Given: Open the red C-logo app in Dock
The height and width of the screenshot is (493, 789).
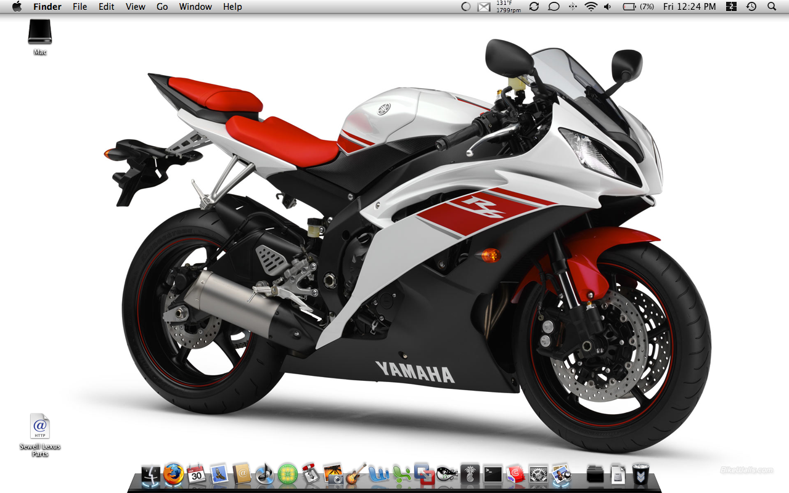Looking at the screenshot, I should 516,473.
